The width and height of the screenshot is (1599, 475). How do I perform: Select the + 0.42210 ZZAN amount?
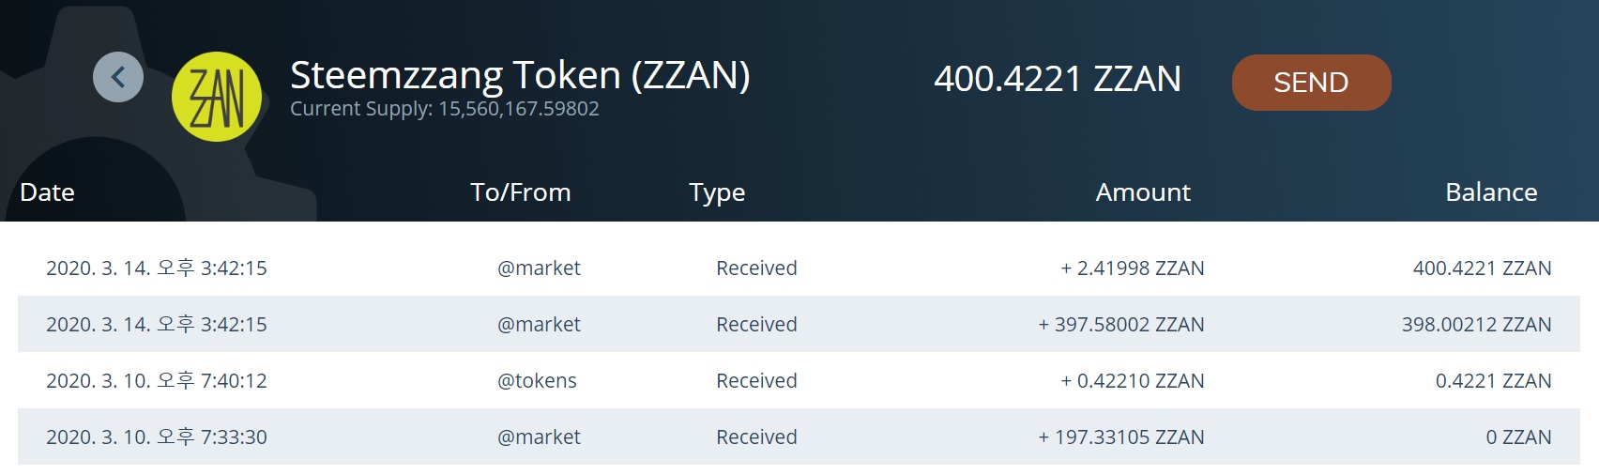(x=1132, y=381)
